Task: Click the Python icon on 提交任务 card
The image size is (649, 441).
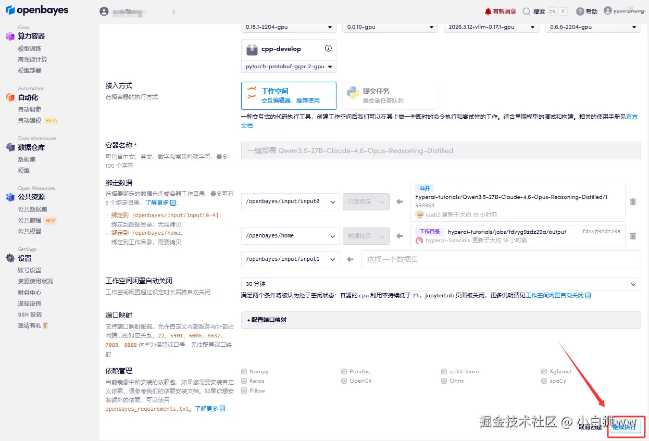Action: pyautogui.click(x=353, y=93)
